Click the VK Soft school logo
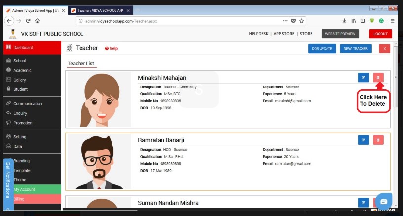The width and height of the screenshot is (403, 216). coord(13,34)
